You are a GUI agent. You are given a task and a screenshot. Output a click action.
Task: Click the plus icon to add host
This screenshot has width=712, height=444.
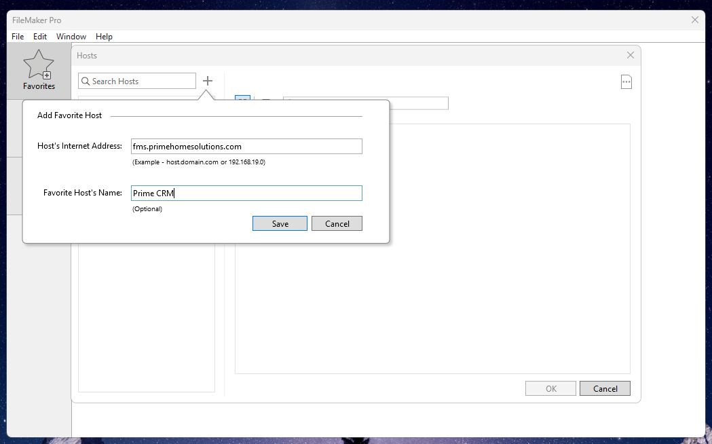point(208,81)
